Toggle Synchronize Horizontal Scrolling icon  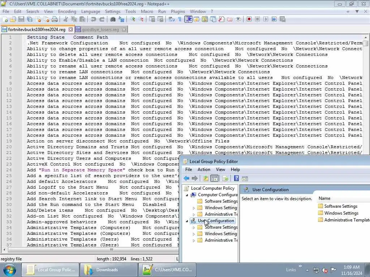point(160,19)
